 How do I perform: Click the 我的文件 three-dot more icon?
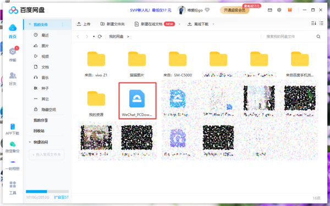pos(63,25)
